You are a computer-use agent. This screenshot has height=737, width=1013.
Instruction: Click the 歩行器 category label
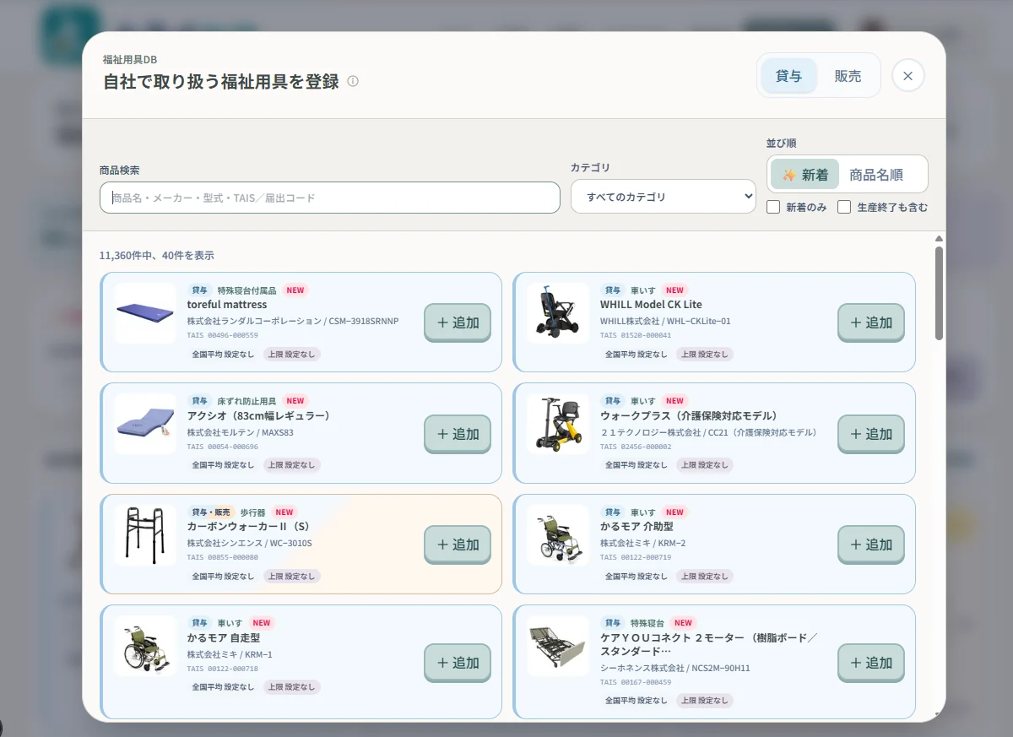[x=253, y=512]
